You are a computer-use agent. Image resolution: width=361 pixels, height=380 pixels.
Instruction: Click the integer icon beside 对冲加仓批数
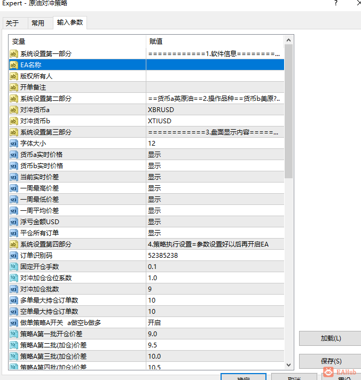[14, 289]
